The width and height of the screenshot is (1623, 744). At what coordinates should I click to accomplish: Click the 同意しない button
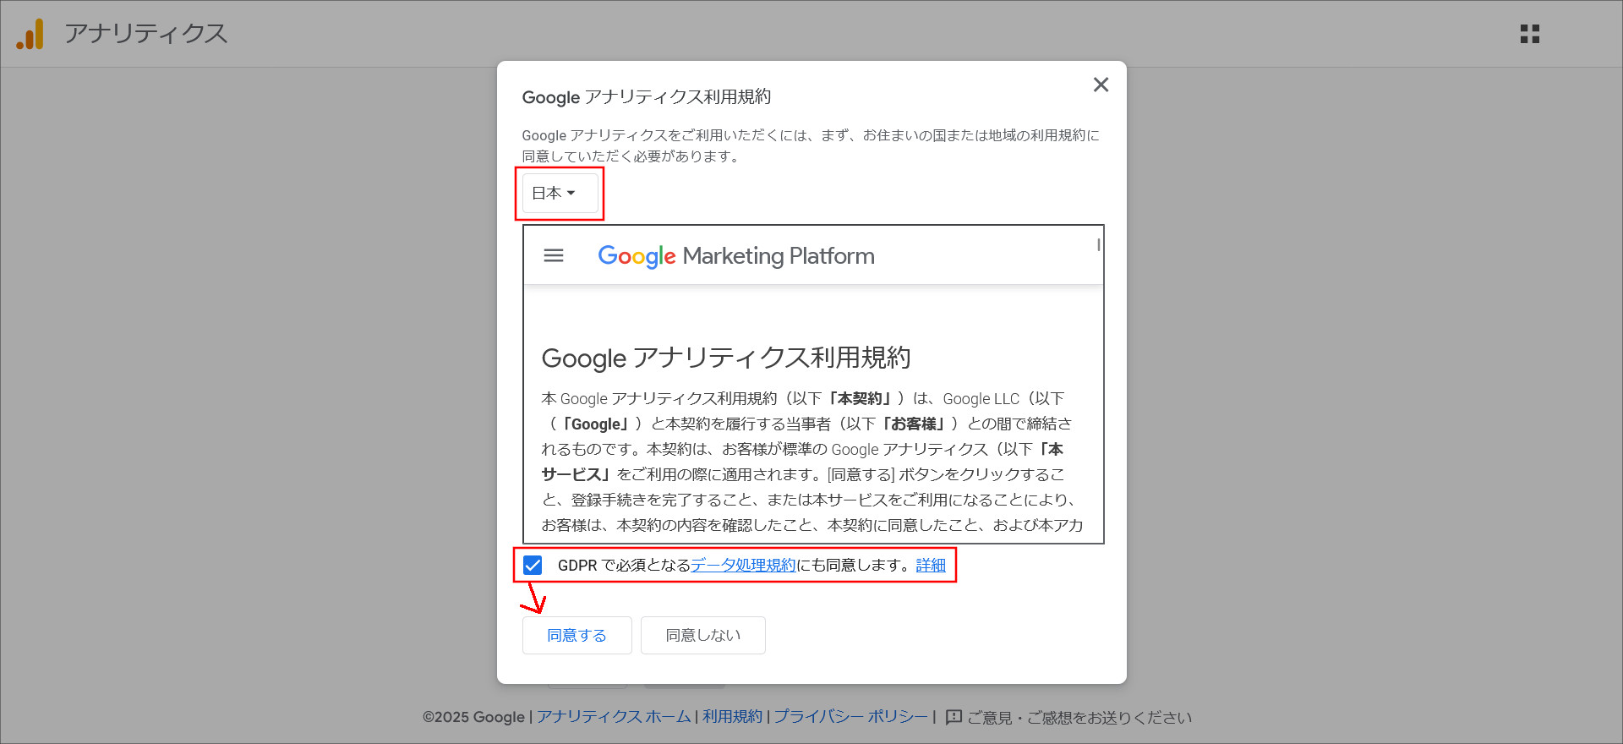click(x=703, y=635)
